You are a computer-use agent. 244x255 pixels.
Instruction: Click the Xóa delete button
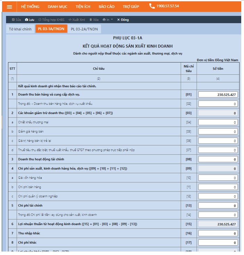click(x=94, y=20)
